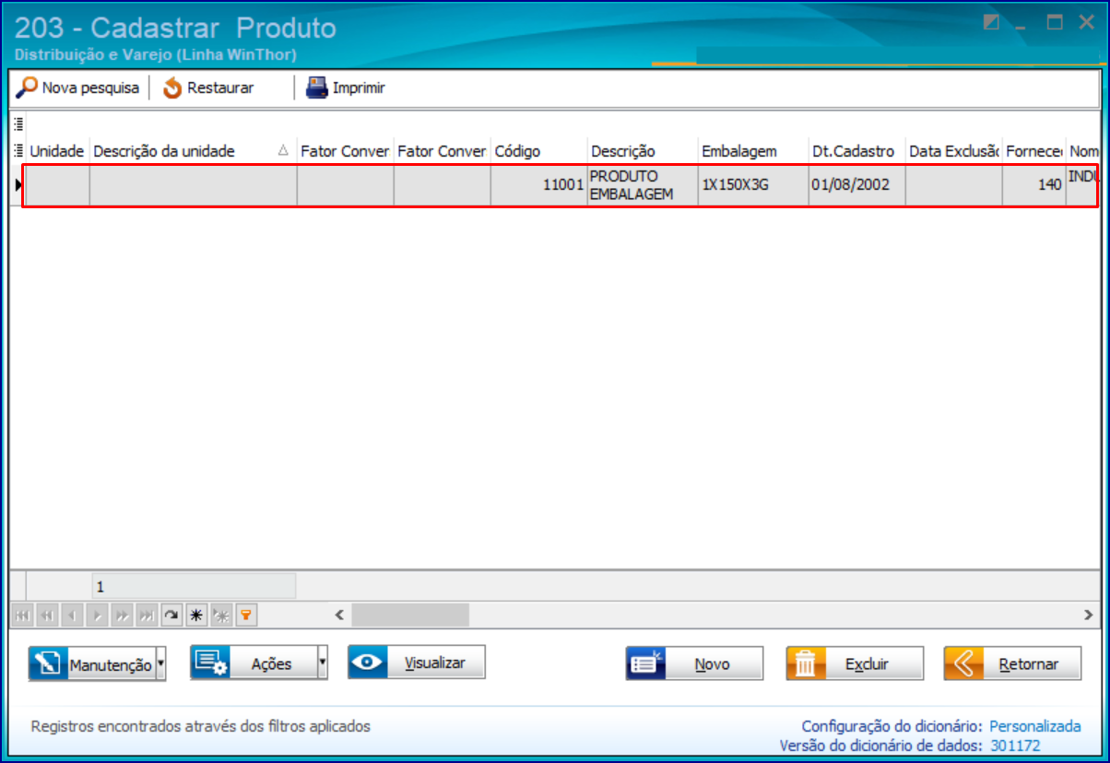Click the first Fator Conver column header
The width and height of the screenshot is (1110, 763).
345,151
